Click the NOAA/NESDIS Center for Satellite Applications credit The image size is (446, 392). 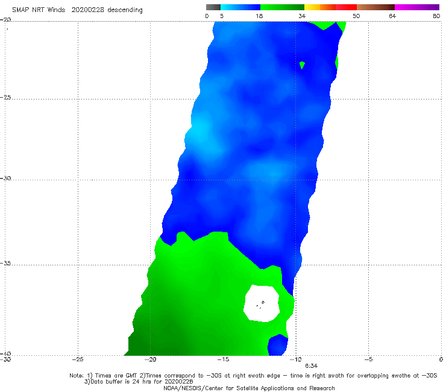coord(249,388)
